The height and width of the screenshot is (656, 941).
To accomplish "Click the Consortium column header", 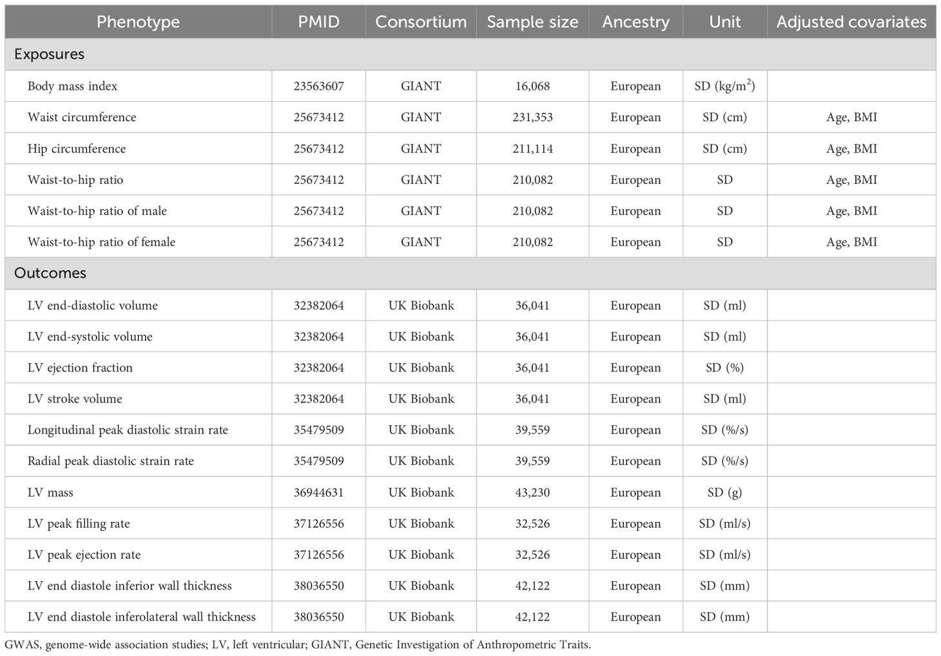I will [421, 22].
